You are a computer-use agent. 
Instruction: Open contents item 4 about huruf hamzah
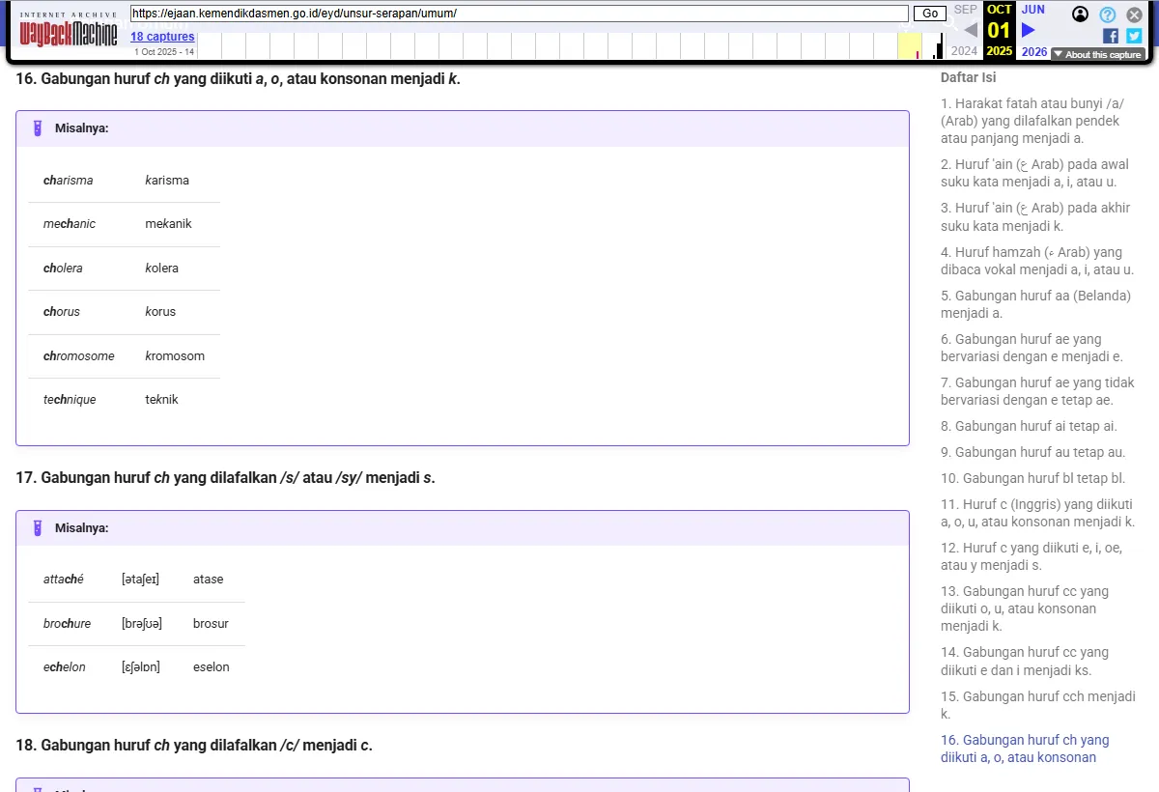click(x=1037, y=261)
